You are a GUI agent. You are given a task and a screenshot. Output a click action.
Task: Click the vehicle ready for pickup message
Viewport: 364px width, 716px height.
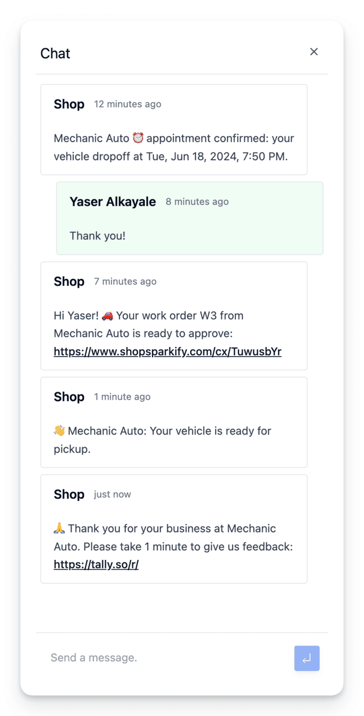point(173,422)
